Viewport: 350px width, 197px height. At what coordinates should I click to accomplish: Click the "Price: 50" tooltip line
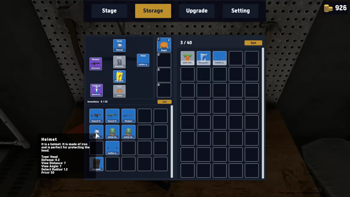click(x=48, y=172)
